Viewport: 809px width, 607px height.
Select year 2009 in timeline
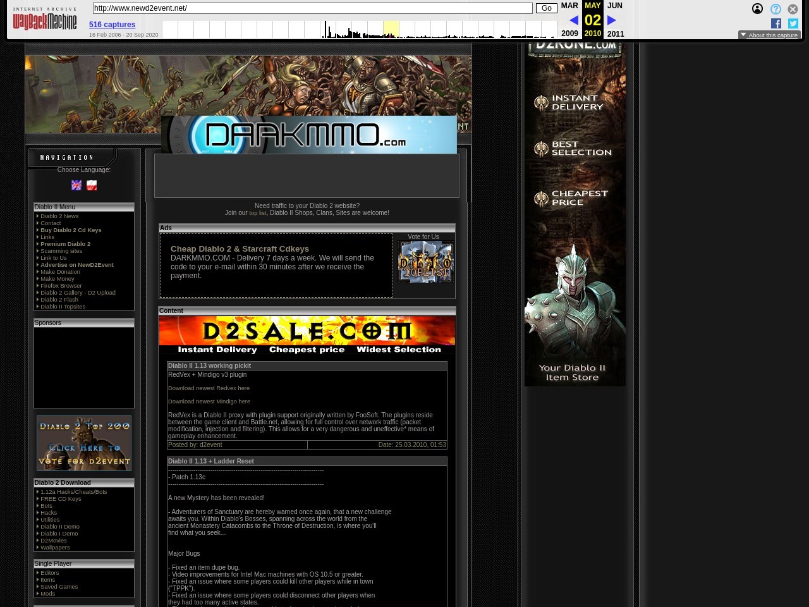click(x=569, y=34)
